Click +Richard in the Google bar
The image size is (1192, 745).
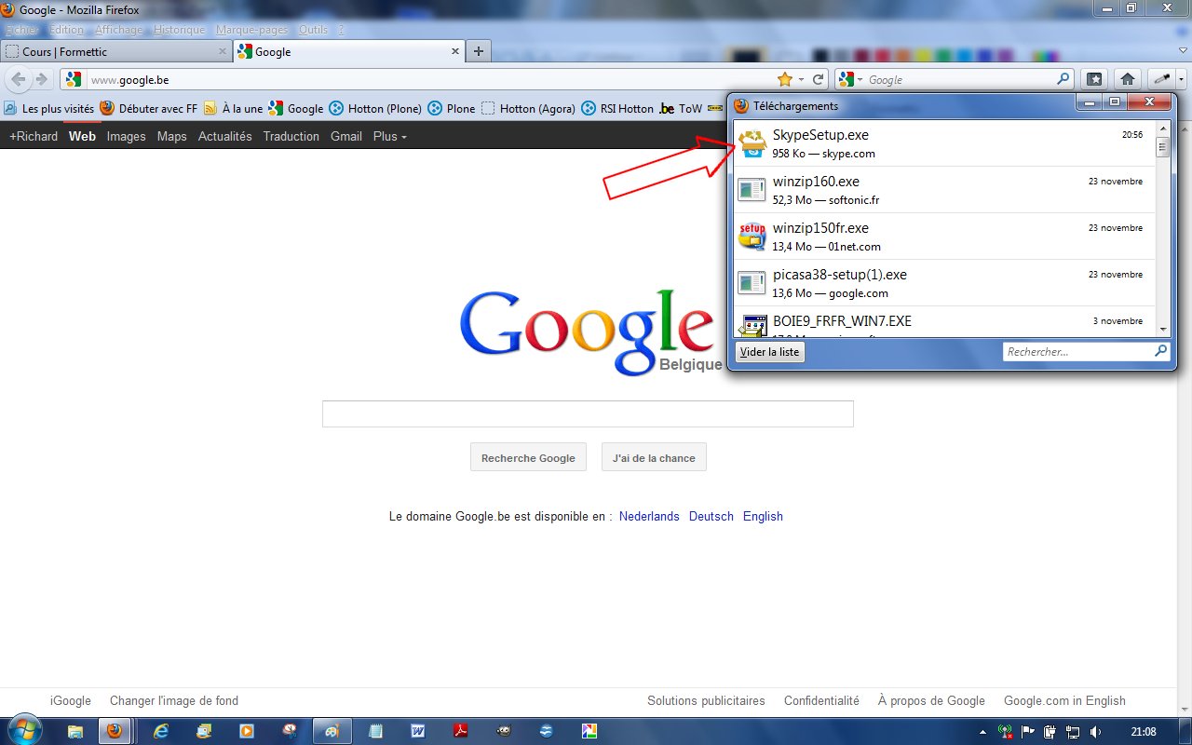click(x=34, y=136)
